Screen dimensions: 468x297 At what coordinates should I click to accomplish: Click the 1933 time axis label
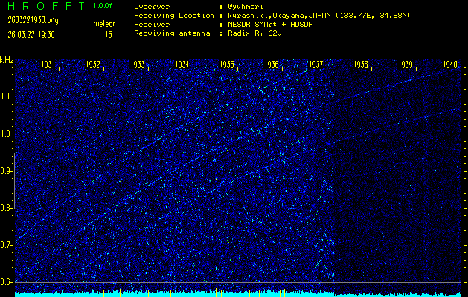[x=138, y=65]
